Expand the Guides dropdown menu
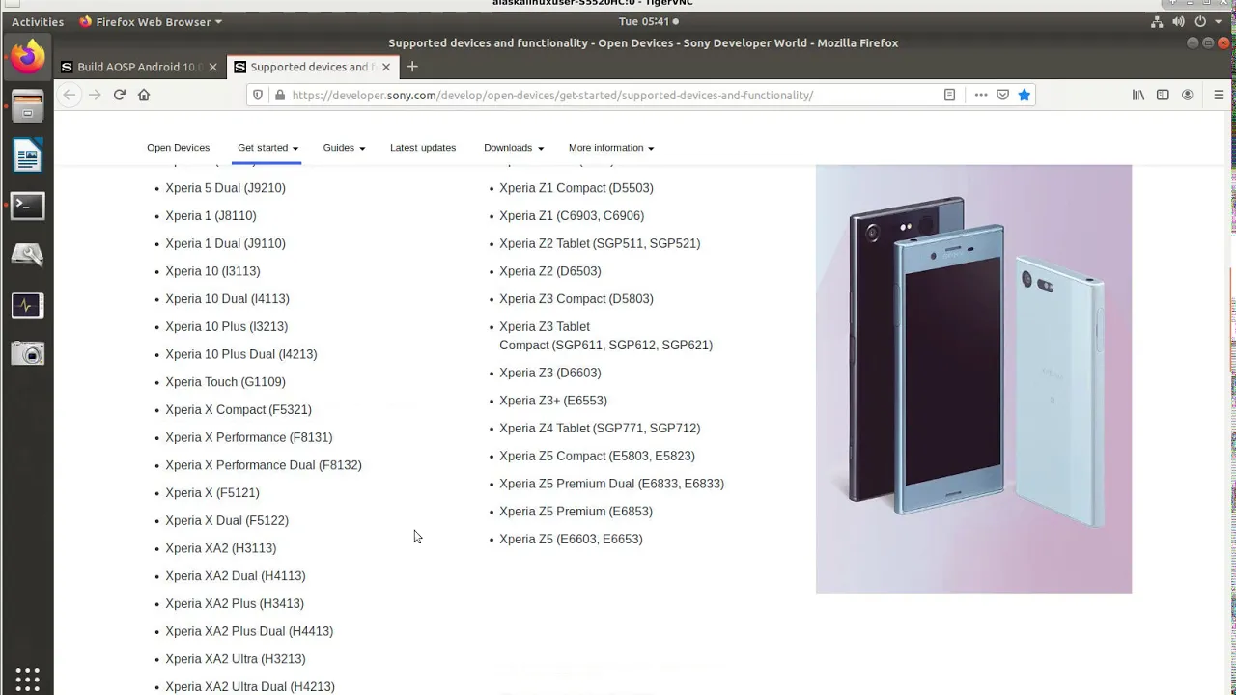Viewport: 1236px width, 695px height. pos(344,148)
